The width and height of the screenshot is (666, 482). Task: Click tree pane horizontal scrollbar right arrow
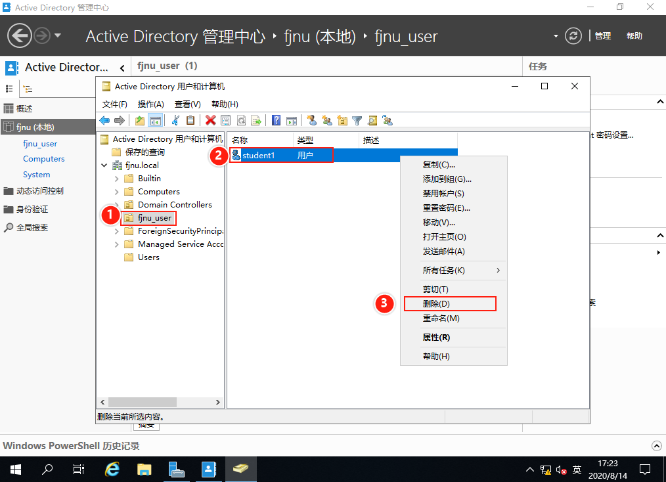[217, 402]
